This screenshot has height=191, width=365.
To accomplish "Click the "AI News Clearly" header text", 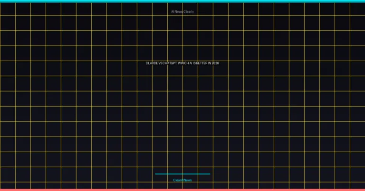I will [182, 11].
